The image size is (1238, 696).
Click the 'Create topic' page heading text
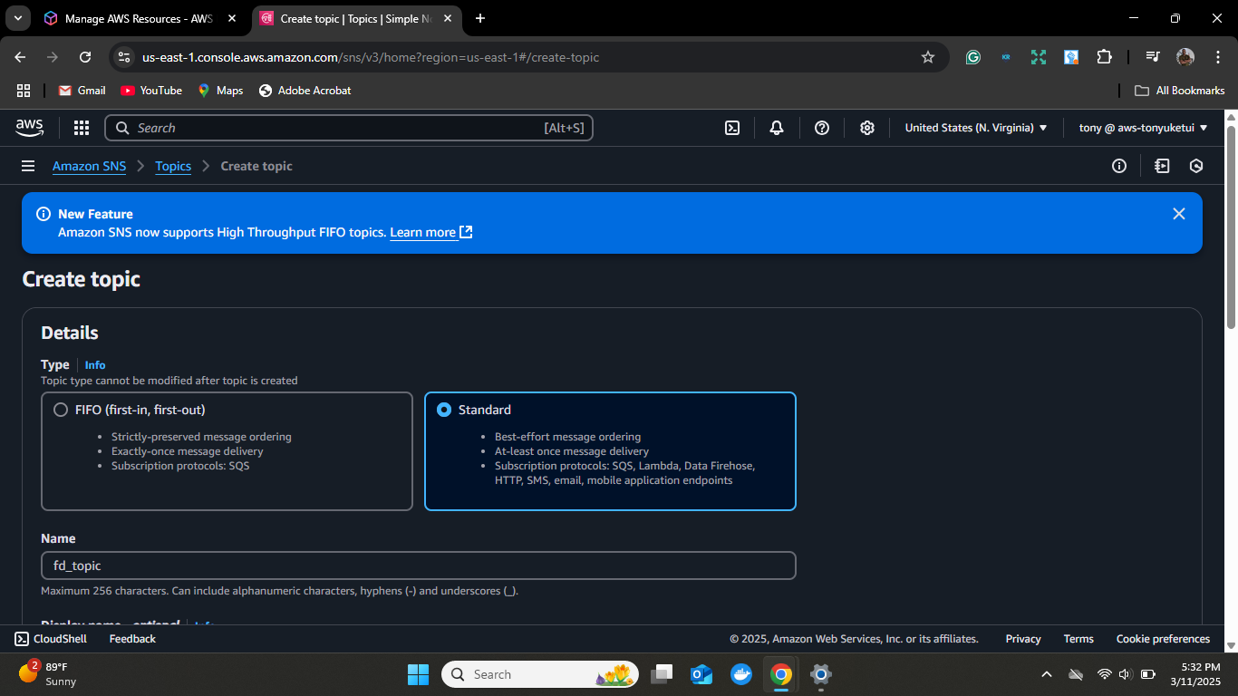point(82,279)
